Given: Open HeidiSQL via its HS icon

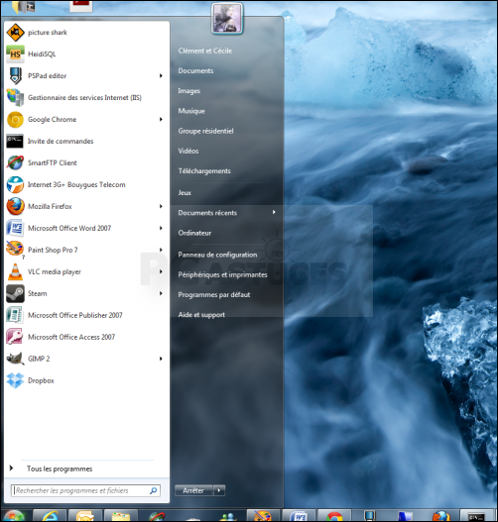Looking at the screenshot, I should click(15, 53).
